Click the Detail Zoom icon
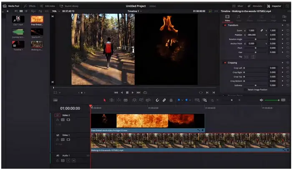 tap(204, 100)
